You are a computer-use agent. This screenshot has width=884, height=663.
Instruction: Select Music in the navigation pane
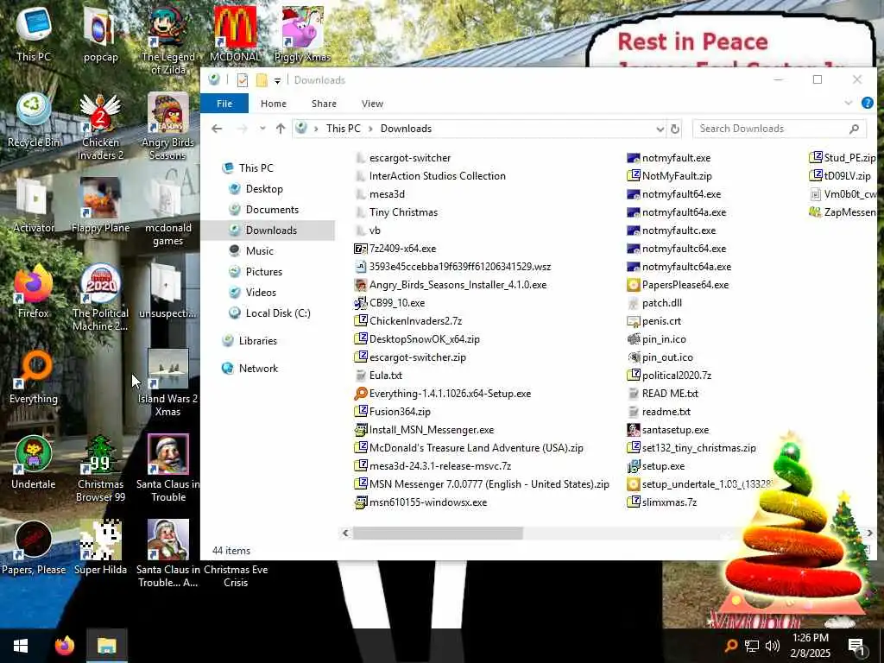click(259, 251)
